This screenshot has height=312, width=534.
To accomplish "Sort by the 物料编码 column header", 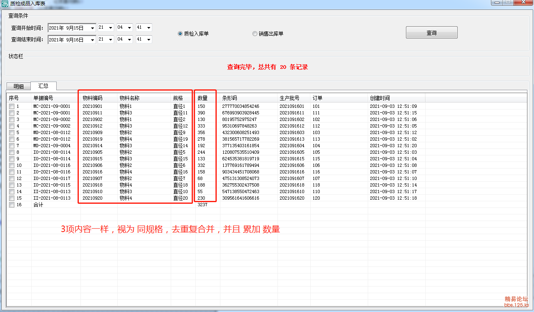I will point(99,98).
